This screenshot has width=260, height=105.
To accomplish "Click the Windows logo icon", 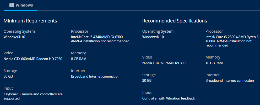I will click(11, 5).
